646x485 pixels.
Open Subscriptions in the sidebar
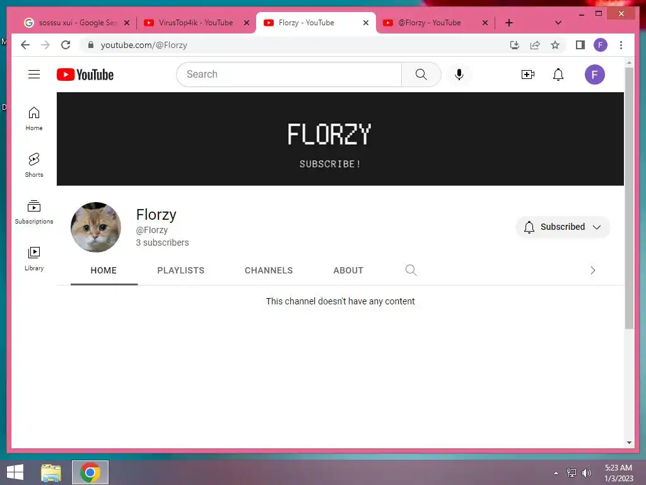point(34,212)
